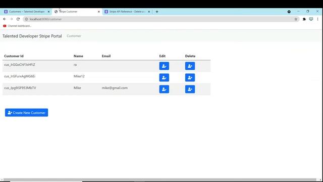This screenshot has height=182, width=323.
Task: Close the Stripe Customer tab
Action: (99, 12)
